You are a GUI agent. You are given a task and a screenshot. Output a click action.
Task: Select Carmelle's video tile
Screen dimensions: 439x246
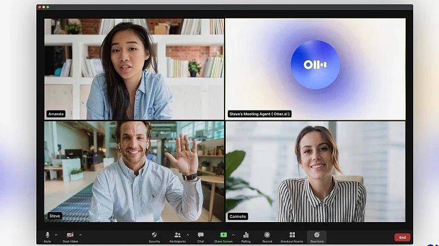click(315, 171)
